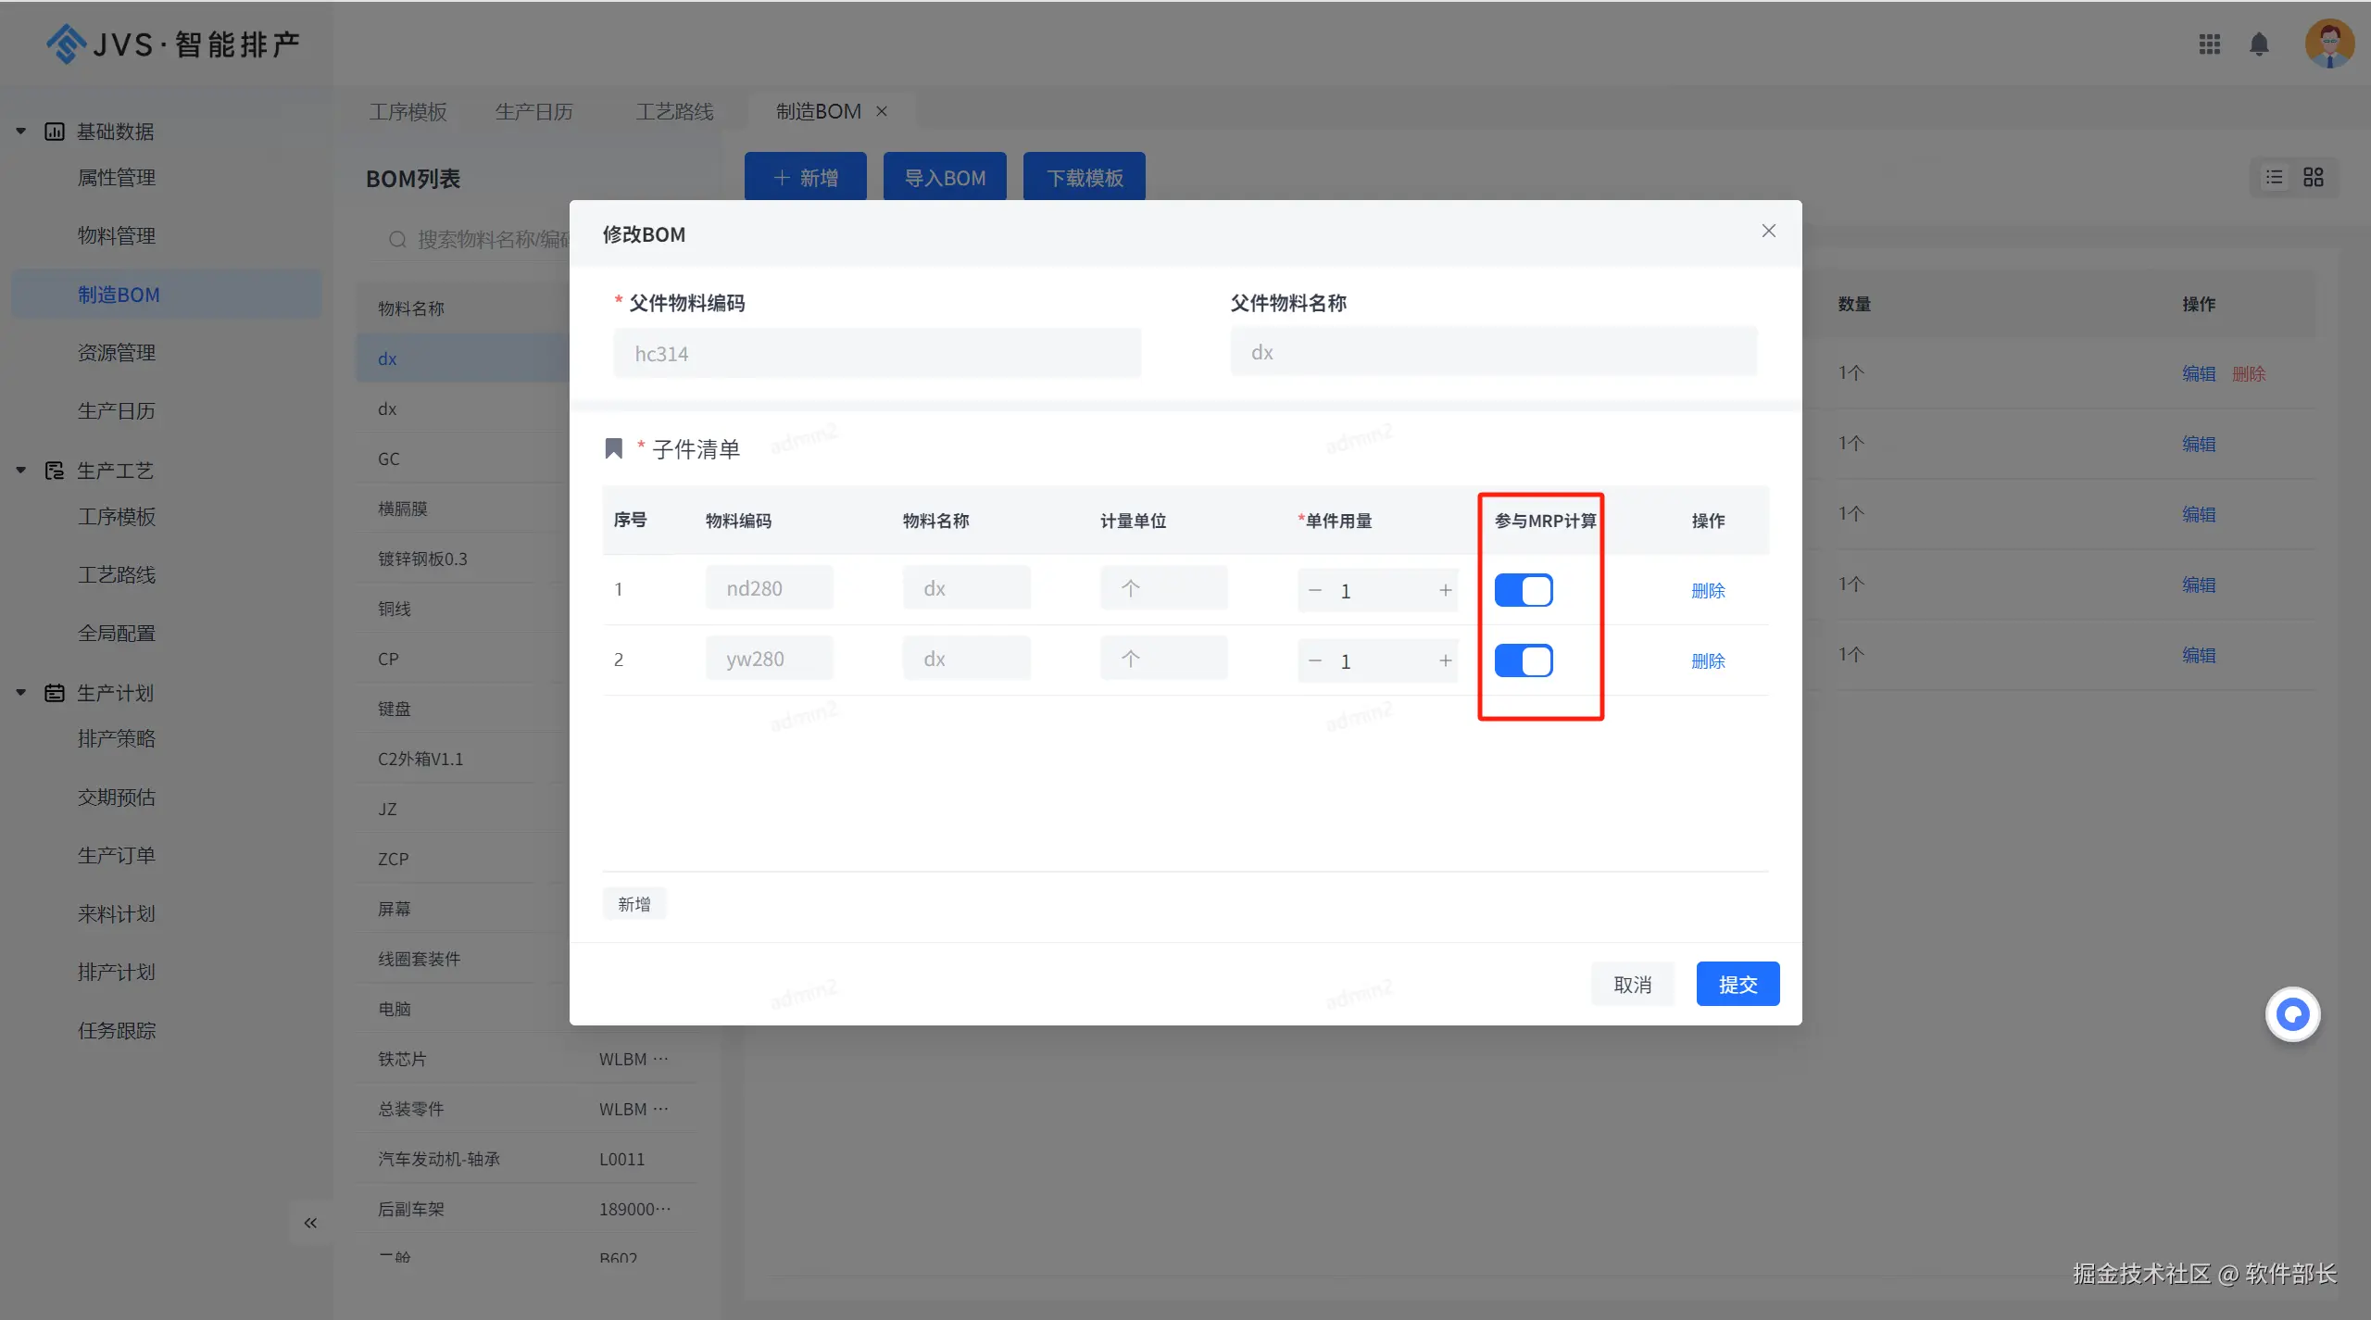Delete the yw280 child item row
Viewport: 2371px width, 1320px height.
tap(1708, 660)
